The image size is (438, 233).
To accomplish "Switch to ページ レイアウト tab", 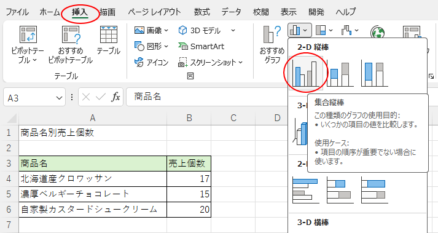I will 154,12.
